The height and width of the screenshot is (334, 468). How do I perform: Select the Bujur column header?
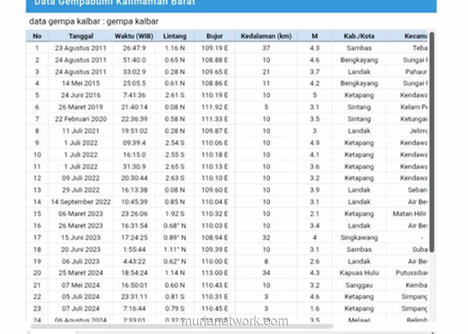[x=214, y=36]
